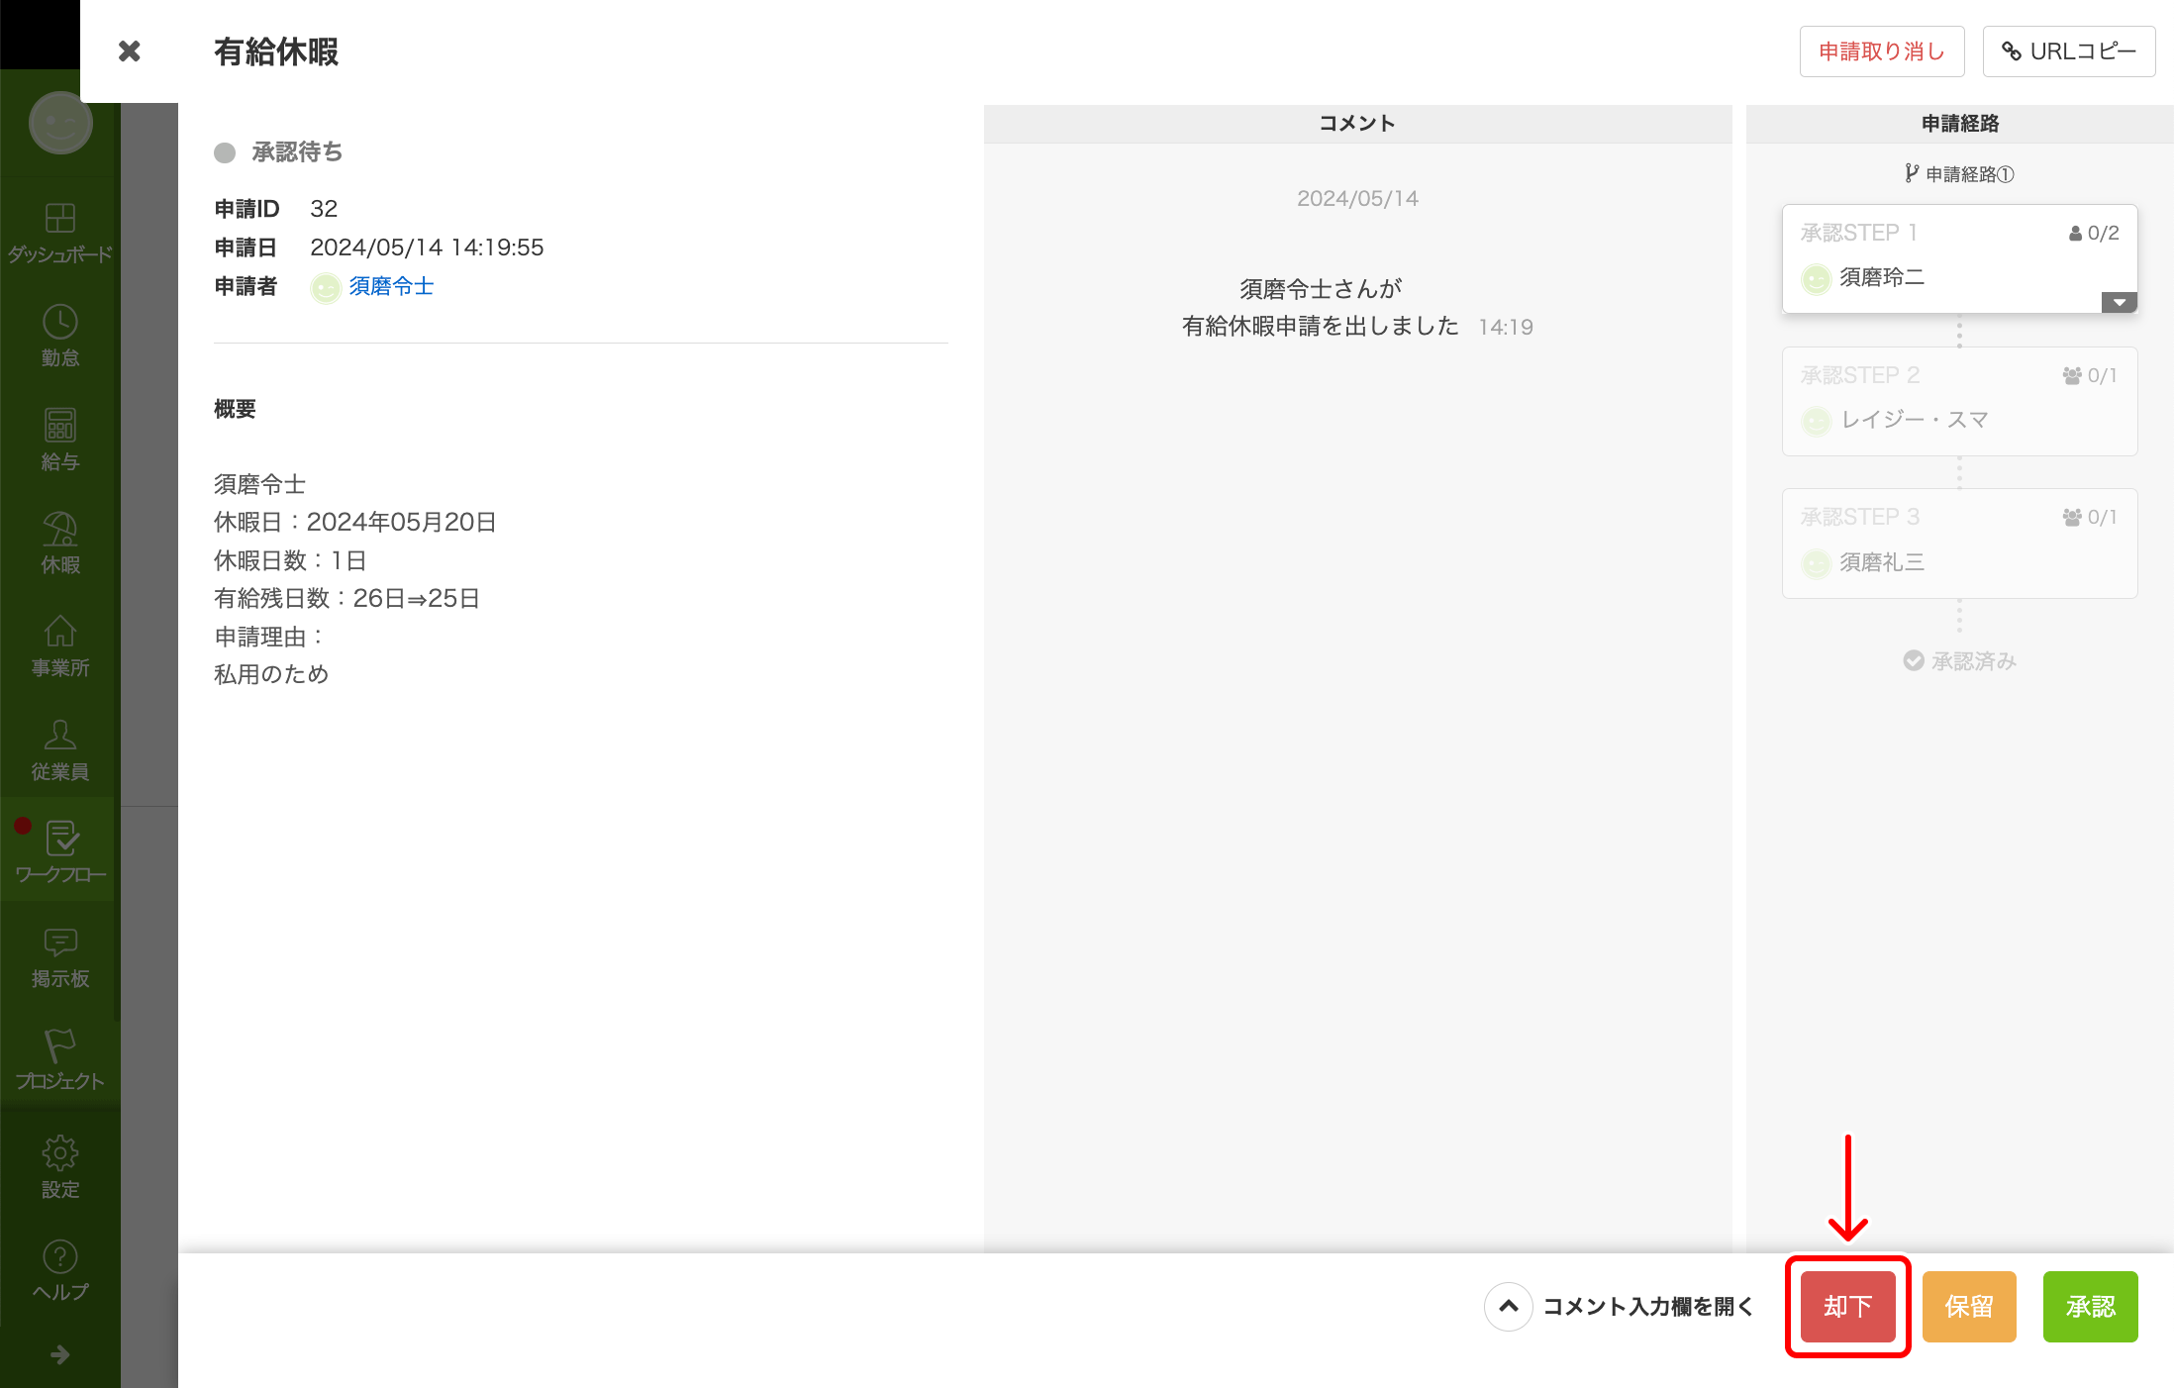Open the settings gear icon
Screen dimensions: 2174x1388
(x=59, y=1153)
